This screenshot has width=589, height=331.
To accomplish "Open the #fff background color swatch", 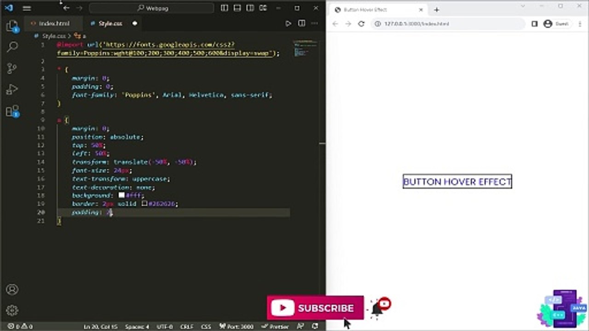I will 121,195.
